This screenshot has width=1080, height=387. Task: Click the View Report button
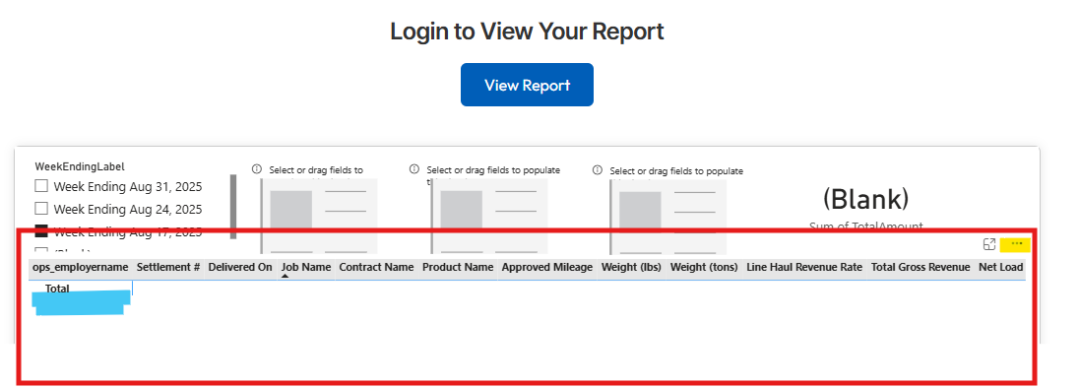[x=527, y=85]
